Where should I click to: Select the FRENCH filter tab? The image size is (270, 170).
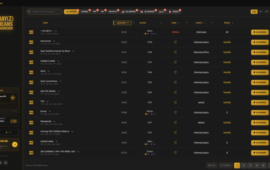(x=174, y=12)
